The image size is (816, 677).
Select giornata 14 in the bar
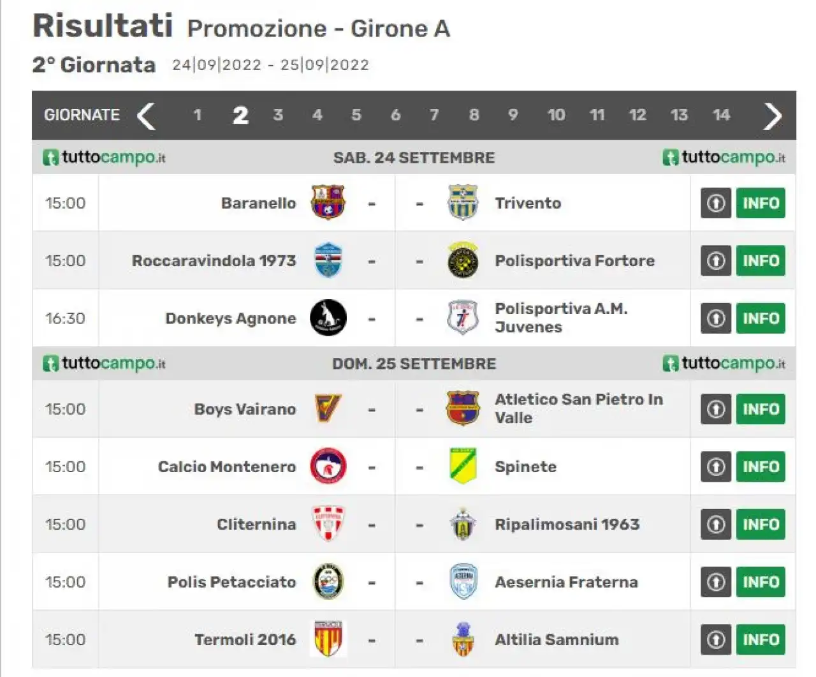tap(721, 115)
